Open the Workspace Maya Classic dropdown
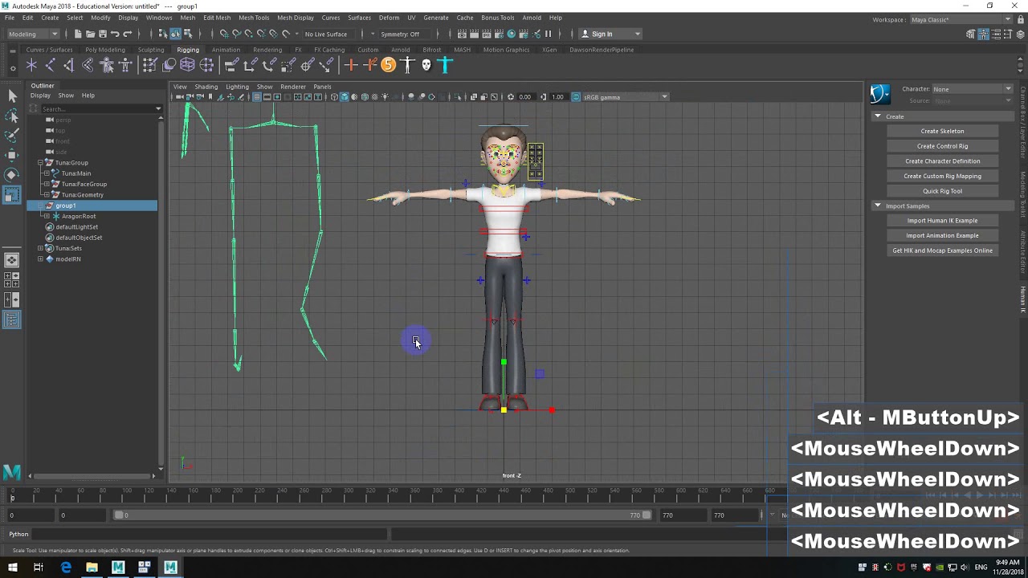Viewport: 1028px width, 578px height. tap(961, 19)
